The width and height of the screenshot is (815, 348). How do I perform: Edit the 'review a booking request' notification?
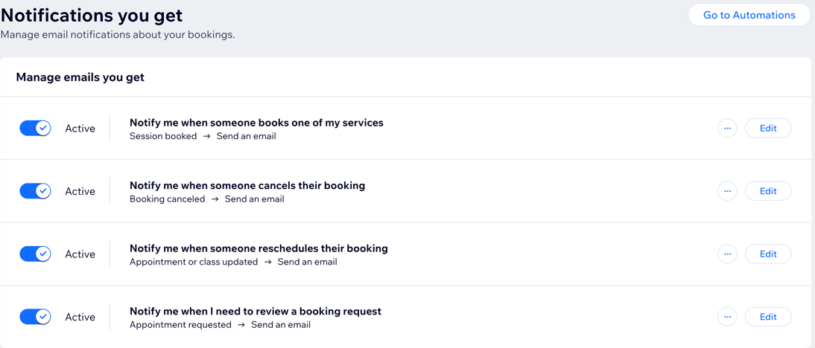(x=768, y=317)
